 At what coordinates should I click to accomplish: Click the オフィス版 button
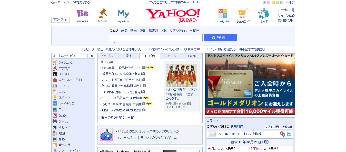click(x=61, y=20)
